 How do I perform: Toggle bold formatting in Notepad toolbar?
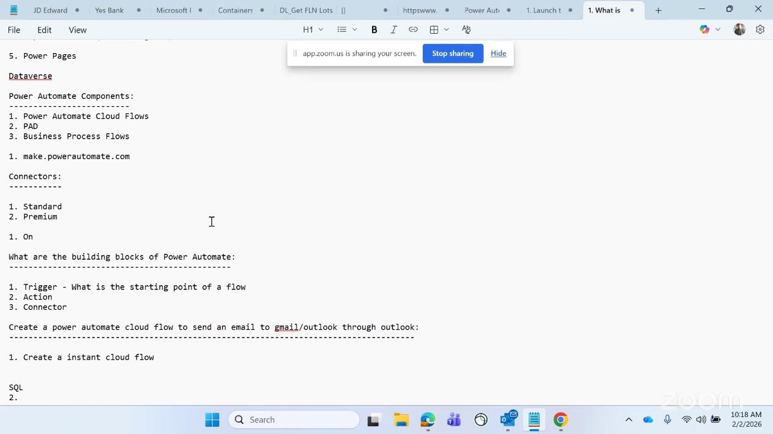[x=374, y=30]
